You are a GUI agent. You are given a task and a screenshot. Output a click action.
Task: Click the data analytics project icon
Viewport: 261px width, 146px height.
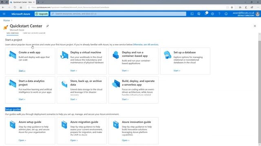pyautogui.click(x=13, y=84)
